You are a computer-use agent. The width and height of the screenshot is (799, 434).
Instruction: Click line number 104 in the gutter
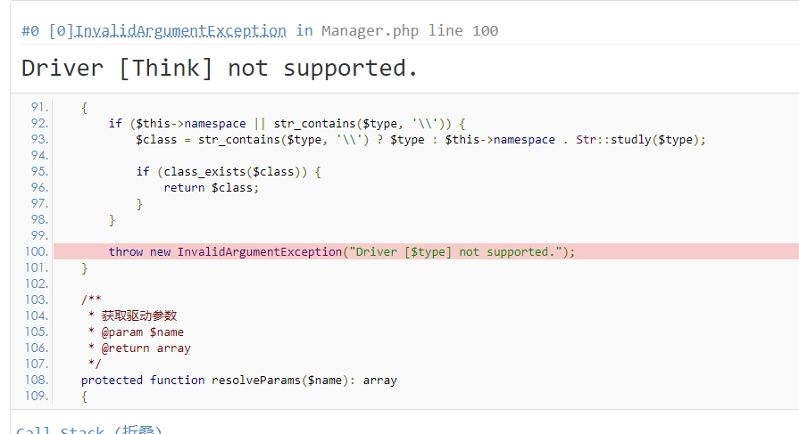37,315
